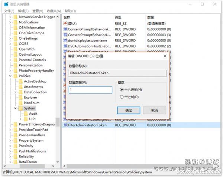
Task: Select the Reliability folder icon
Action: click(x=16, y=157)
